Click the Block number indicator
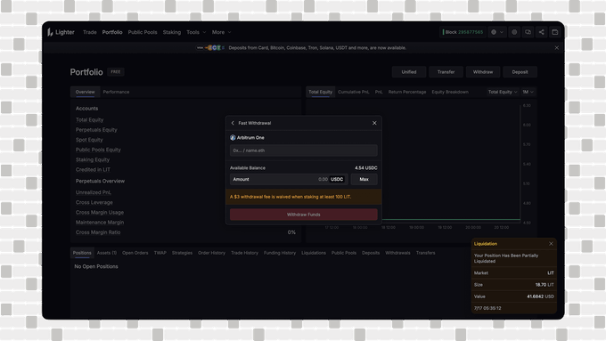This screenshot has width=606, height=341. 463,32
